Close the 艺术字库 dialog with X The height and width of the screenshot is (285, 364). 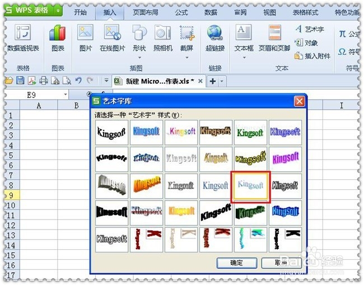coord(299,101)
